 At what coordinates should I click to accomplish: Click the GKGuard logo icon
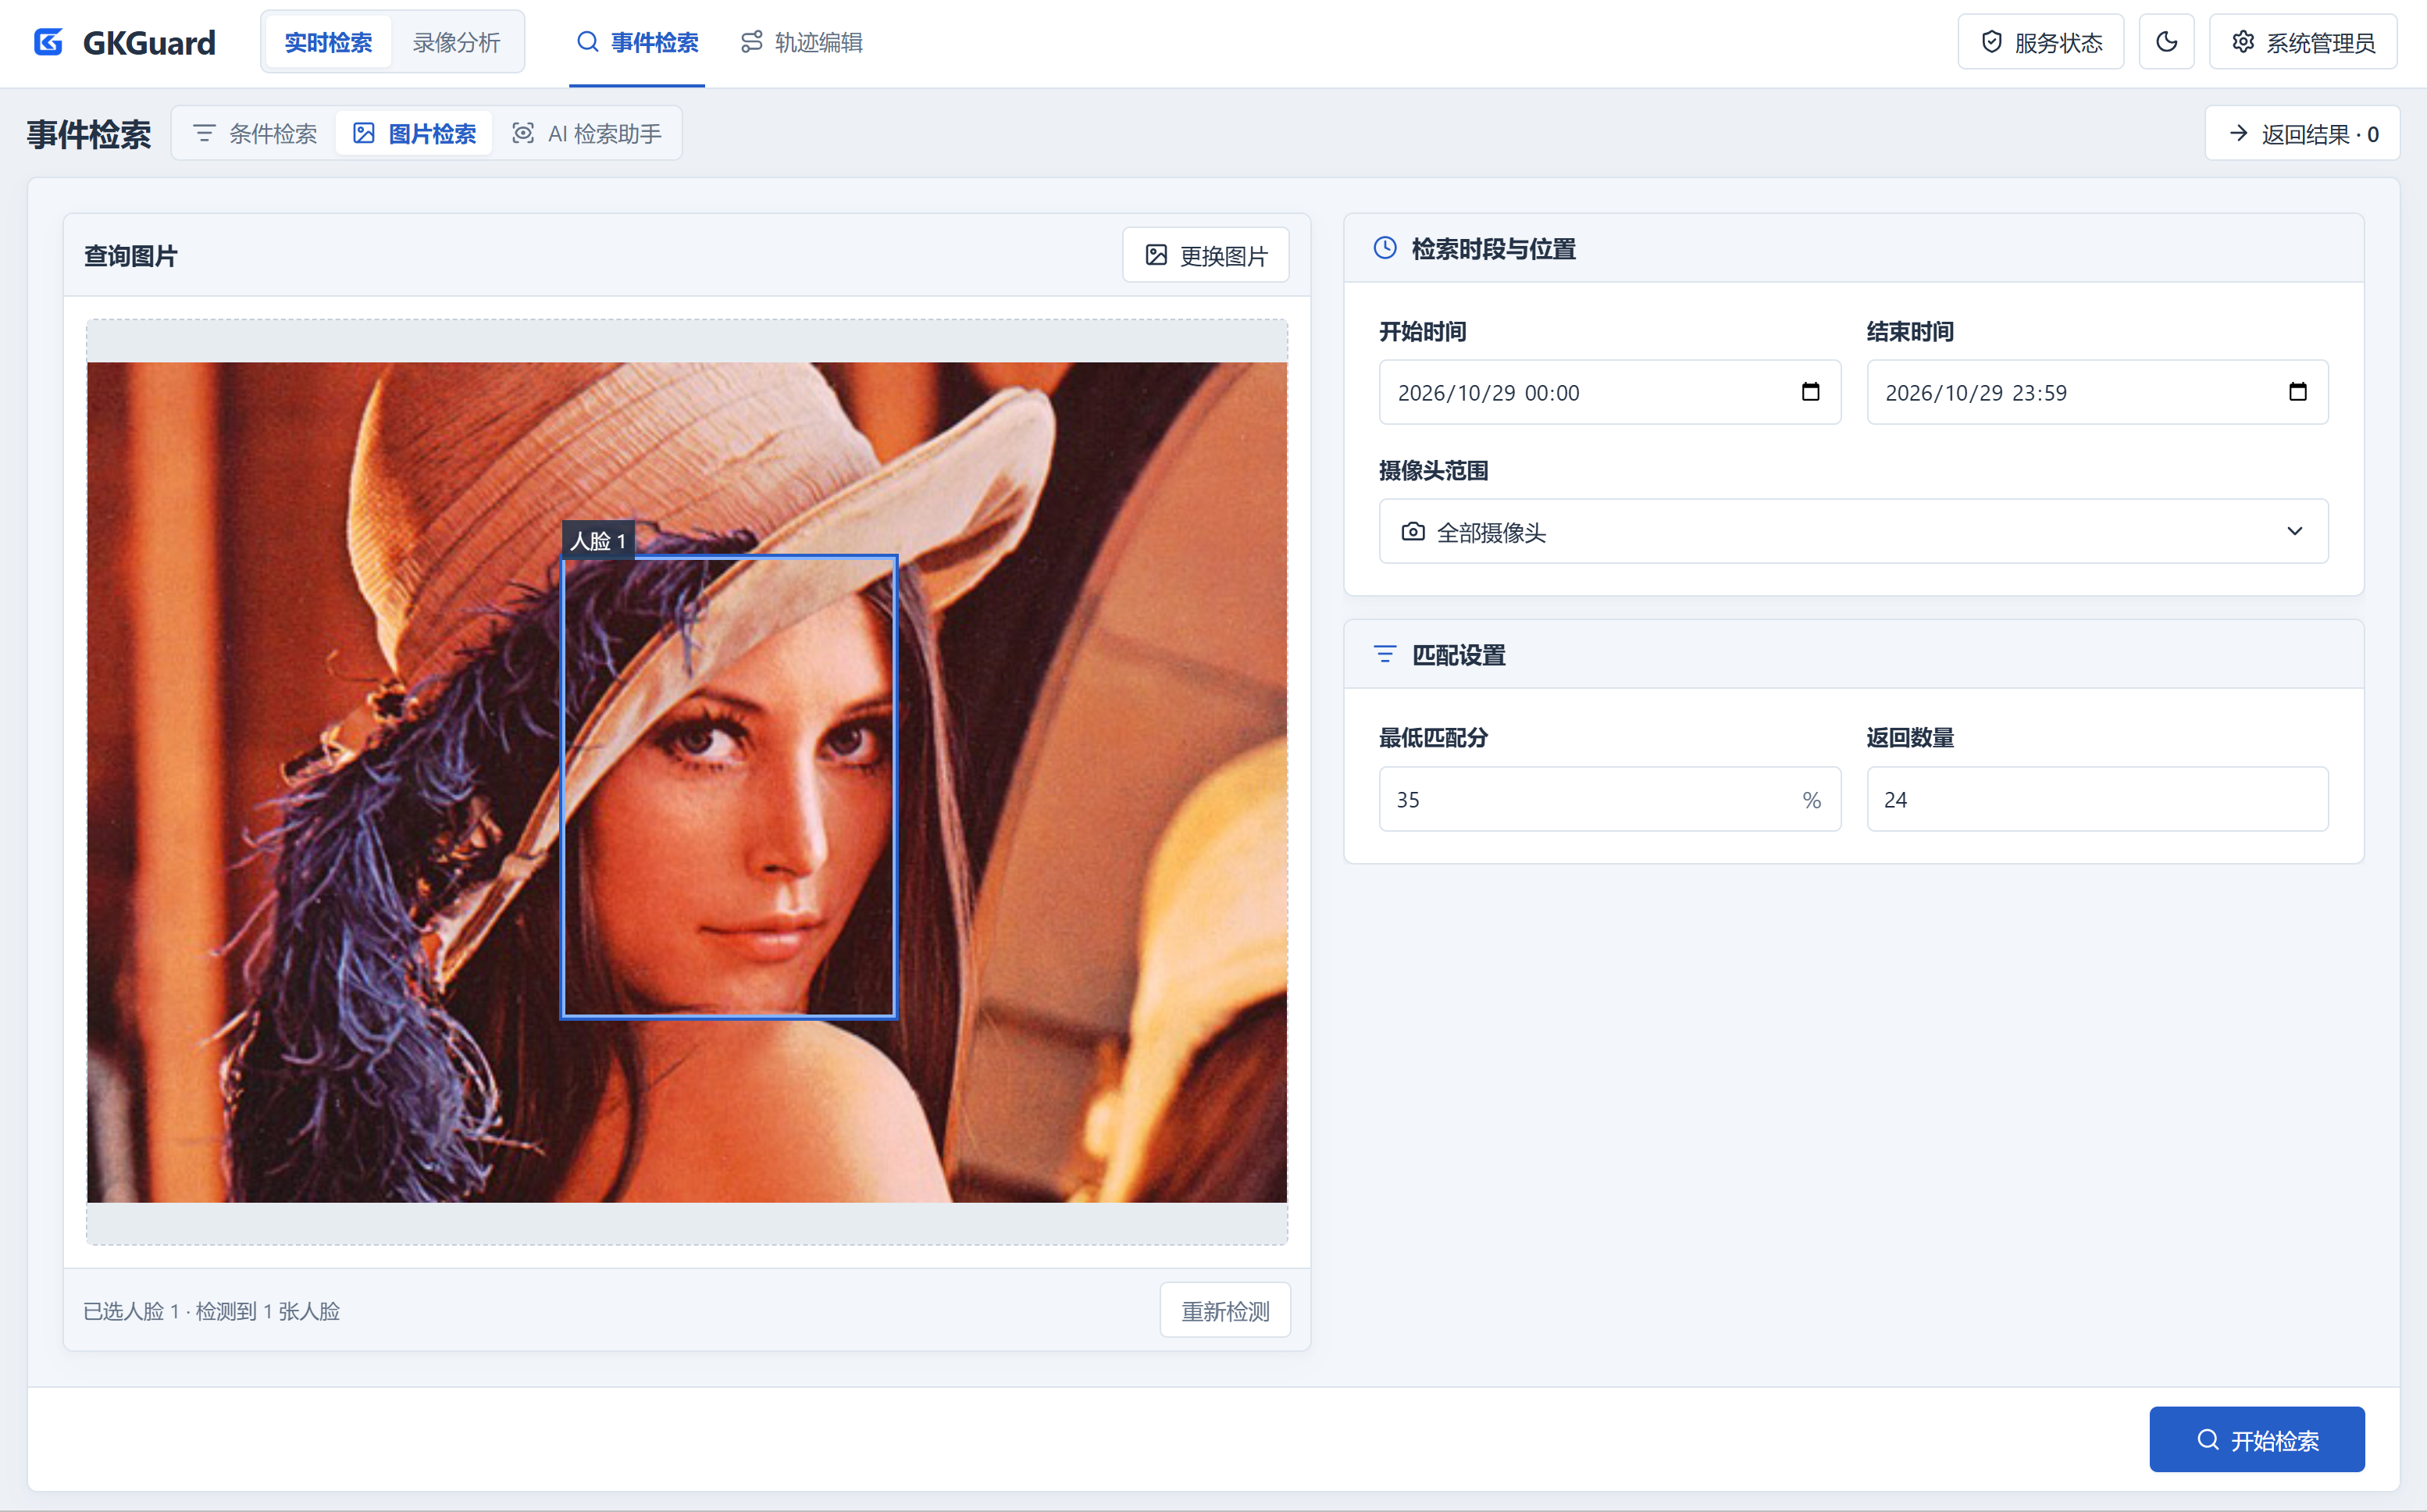click(48, 42)
